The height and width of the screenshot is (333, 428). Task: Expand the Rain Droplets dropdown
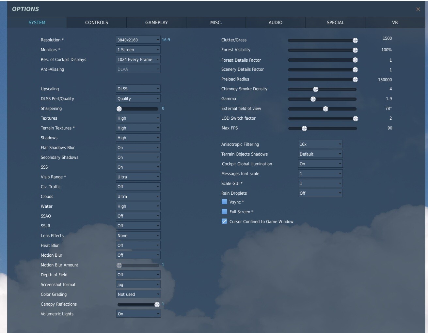(320, 193)
